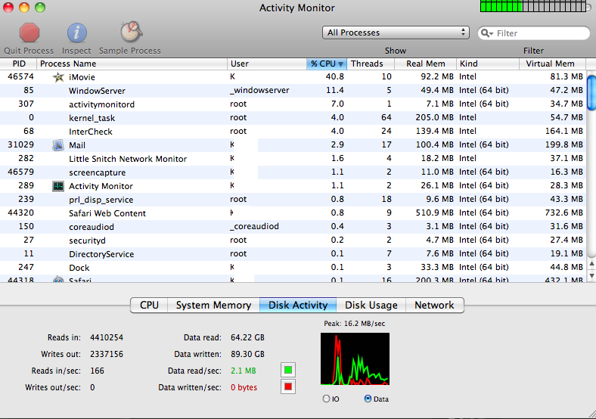The image size is (596, 419).
Task: Toggle sort order on % CPU column
Action: point(327,64)
